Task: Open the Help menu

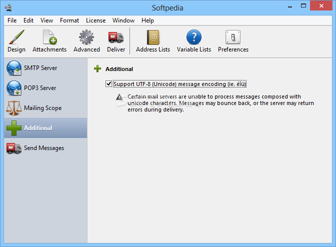Action: click(x=147, y=20)
